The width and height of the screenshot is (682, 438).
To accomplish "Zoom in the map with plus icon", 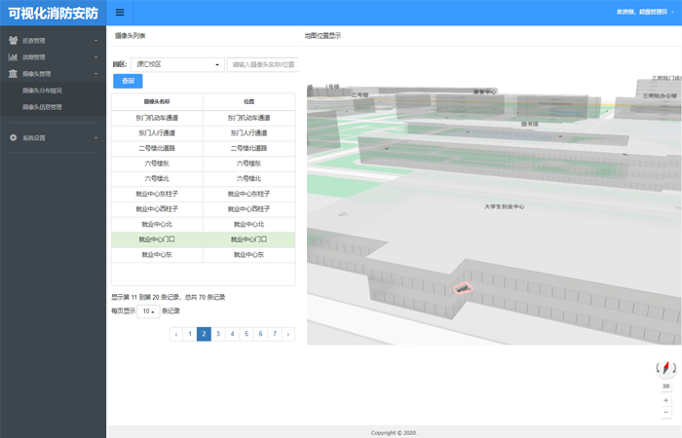I will 666,400.
